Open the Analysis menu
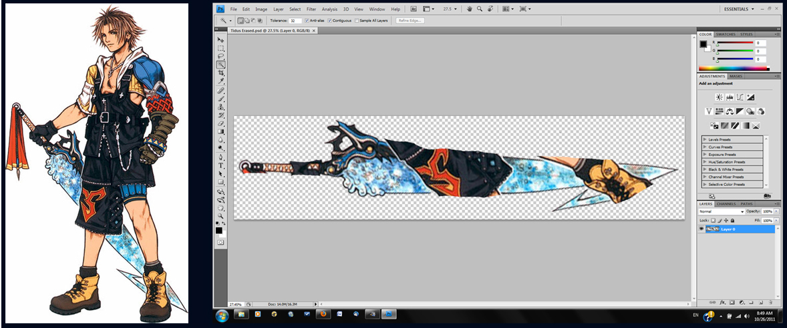787x328 pixels. click(x=329, y=9)
